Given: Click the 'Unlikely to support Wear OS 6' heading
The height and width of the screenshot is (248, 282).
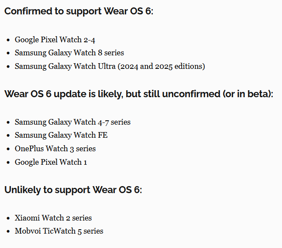Looking at the screenshot, I should click(x=73, y=190).
